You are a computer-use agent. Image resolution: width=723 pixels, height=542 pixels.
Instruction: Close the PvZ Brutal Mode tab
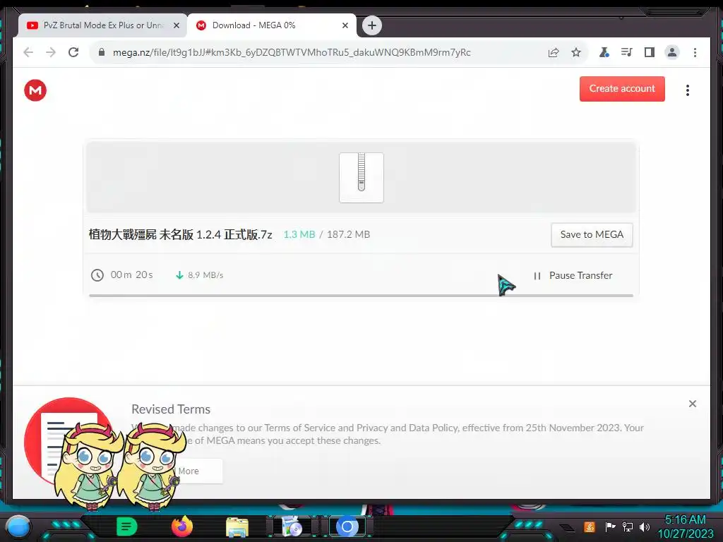coord(176,25)
